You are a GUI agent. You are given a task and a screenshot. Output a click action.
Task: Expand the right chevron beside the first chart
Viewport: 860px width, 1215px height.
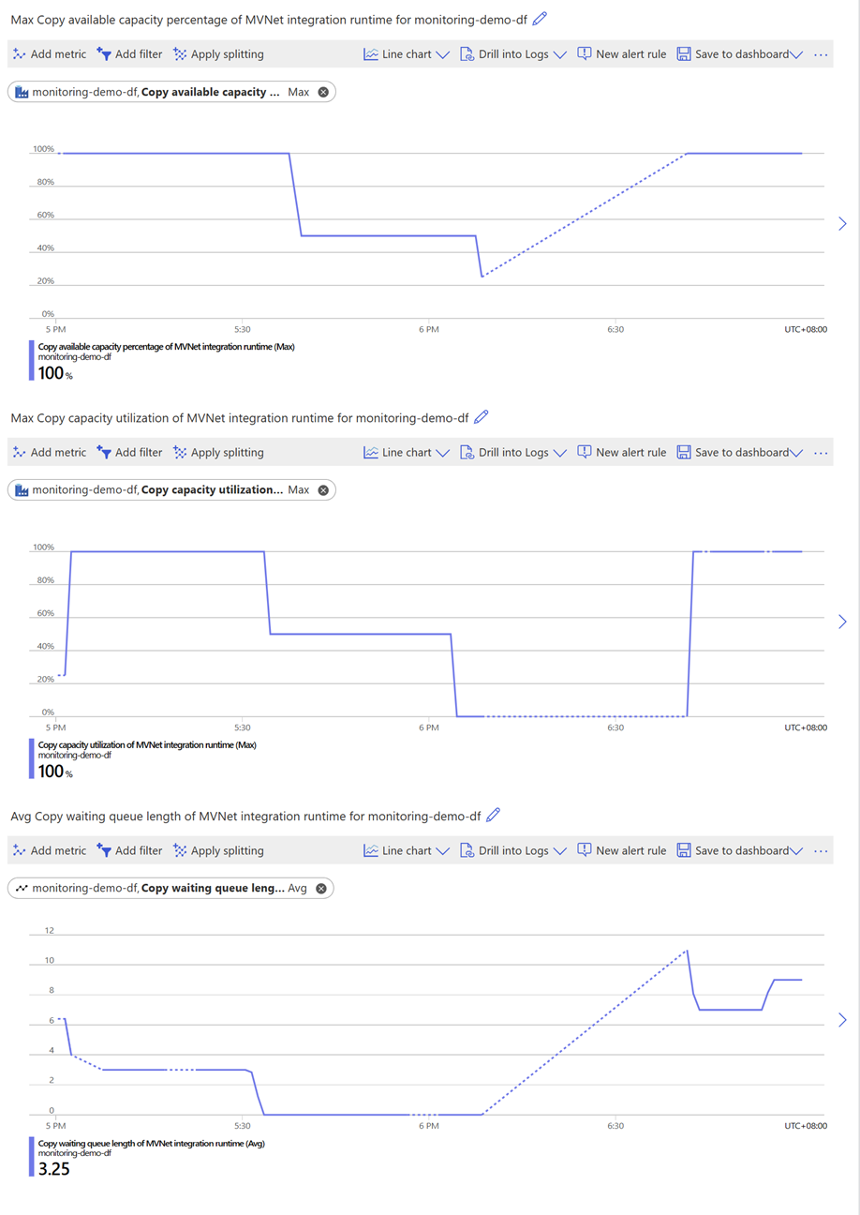(x=841, y=223)
